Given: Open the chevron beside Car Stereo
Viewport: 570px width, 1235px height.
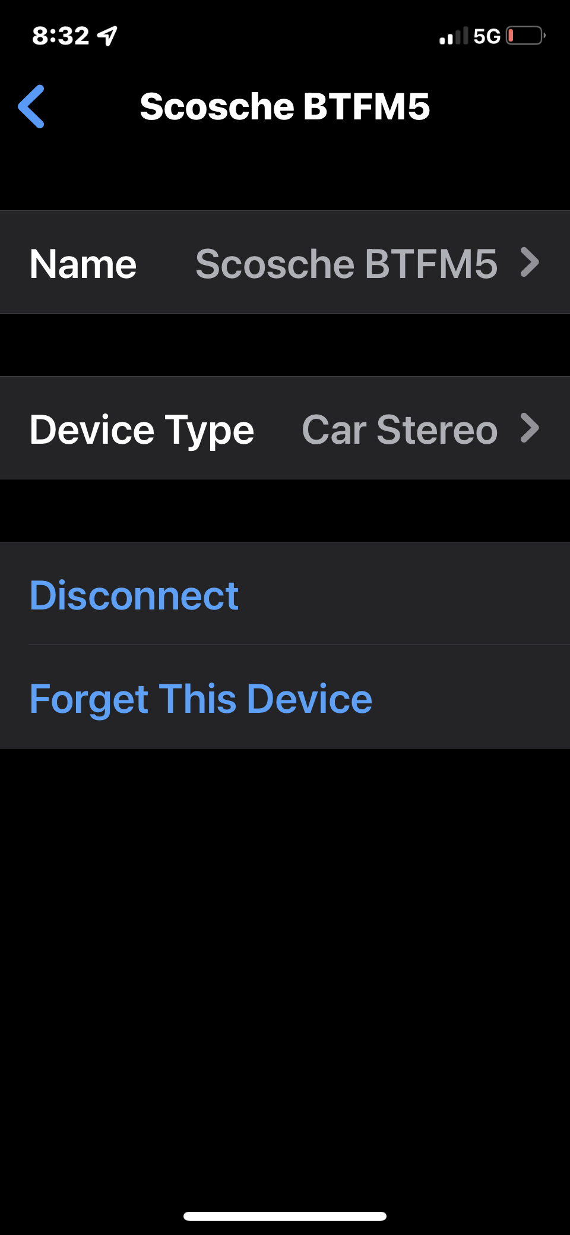Looking at the screenshot, I should tap(530, 428).
